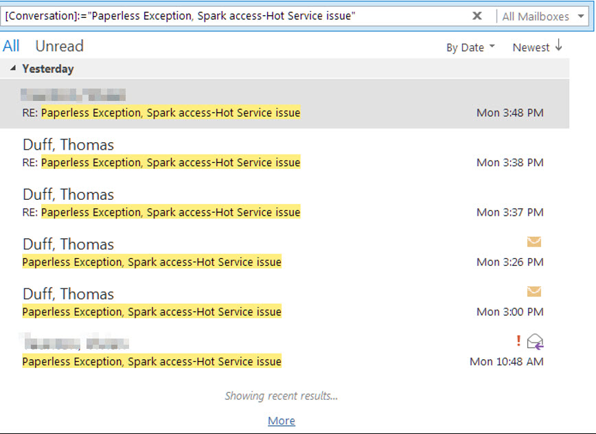Open the By Date sorting dropdown
The height and width of the screenshot is (434, 596).
click(470, 47)
